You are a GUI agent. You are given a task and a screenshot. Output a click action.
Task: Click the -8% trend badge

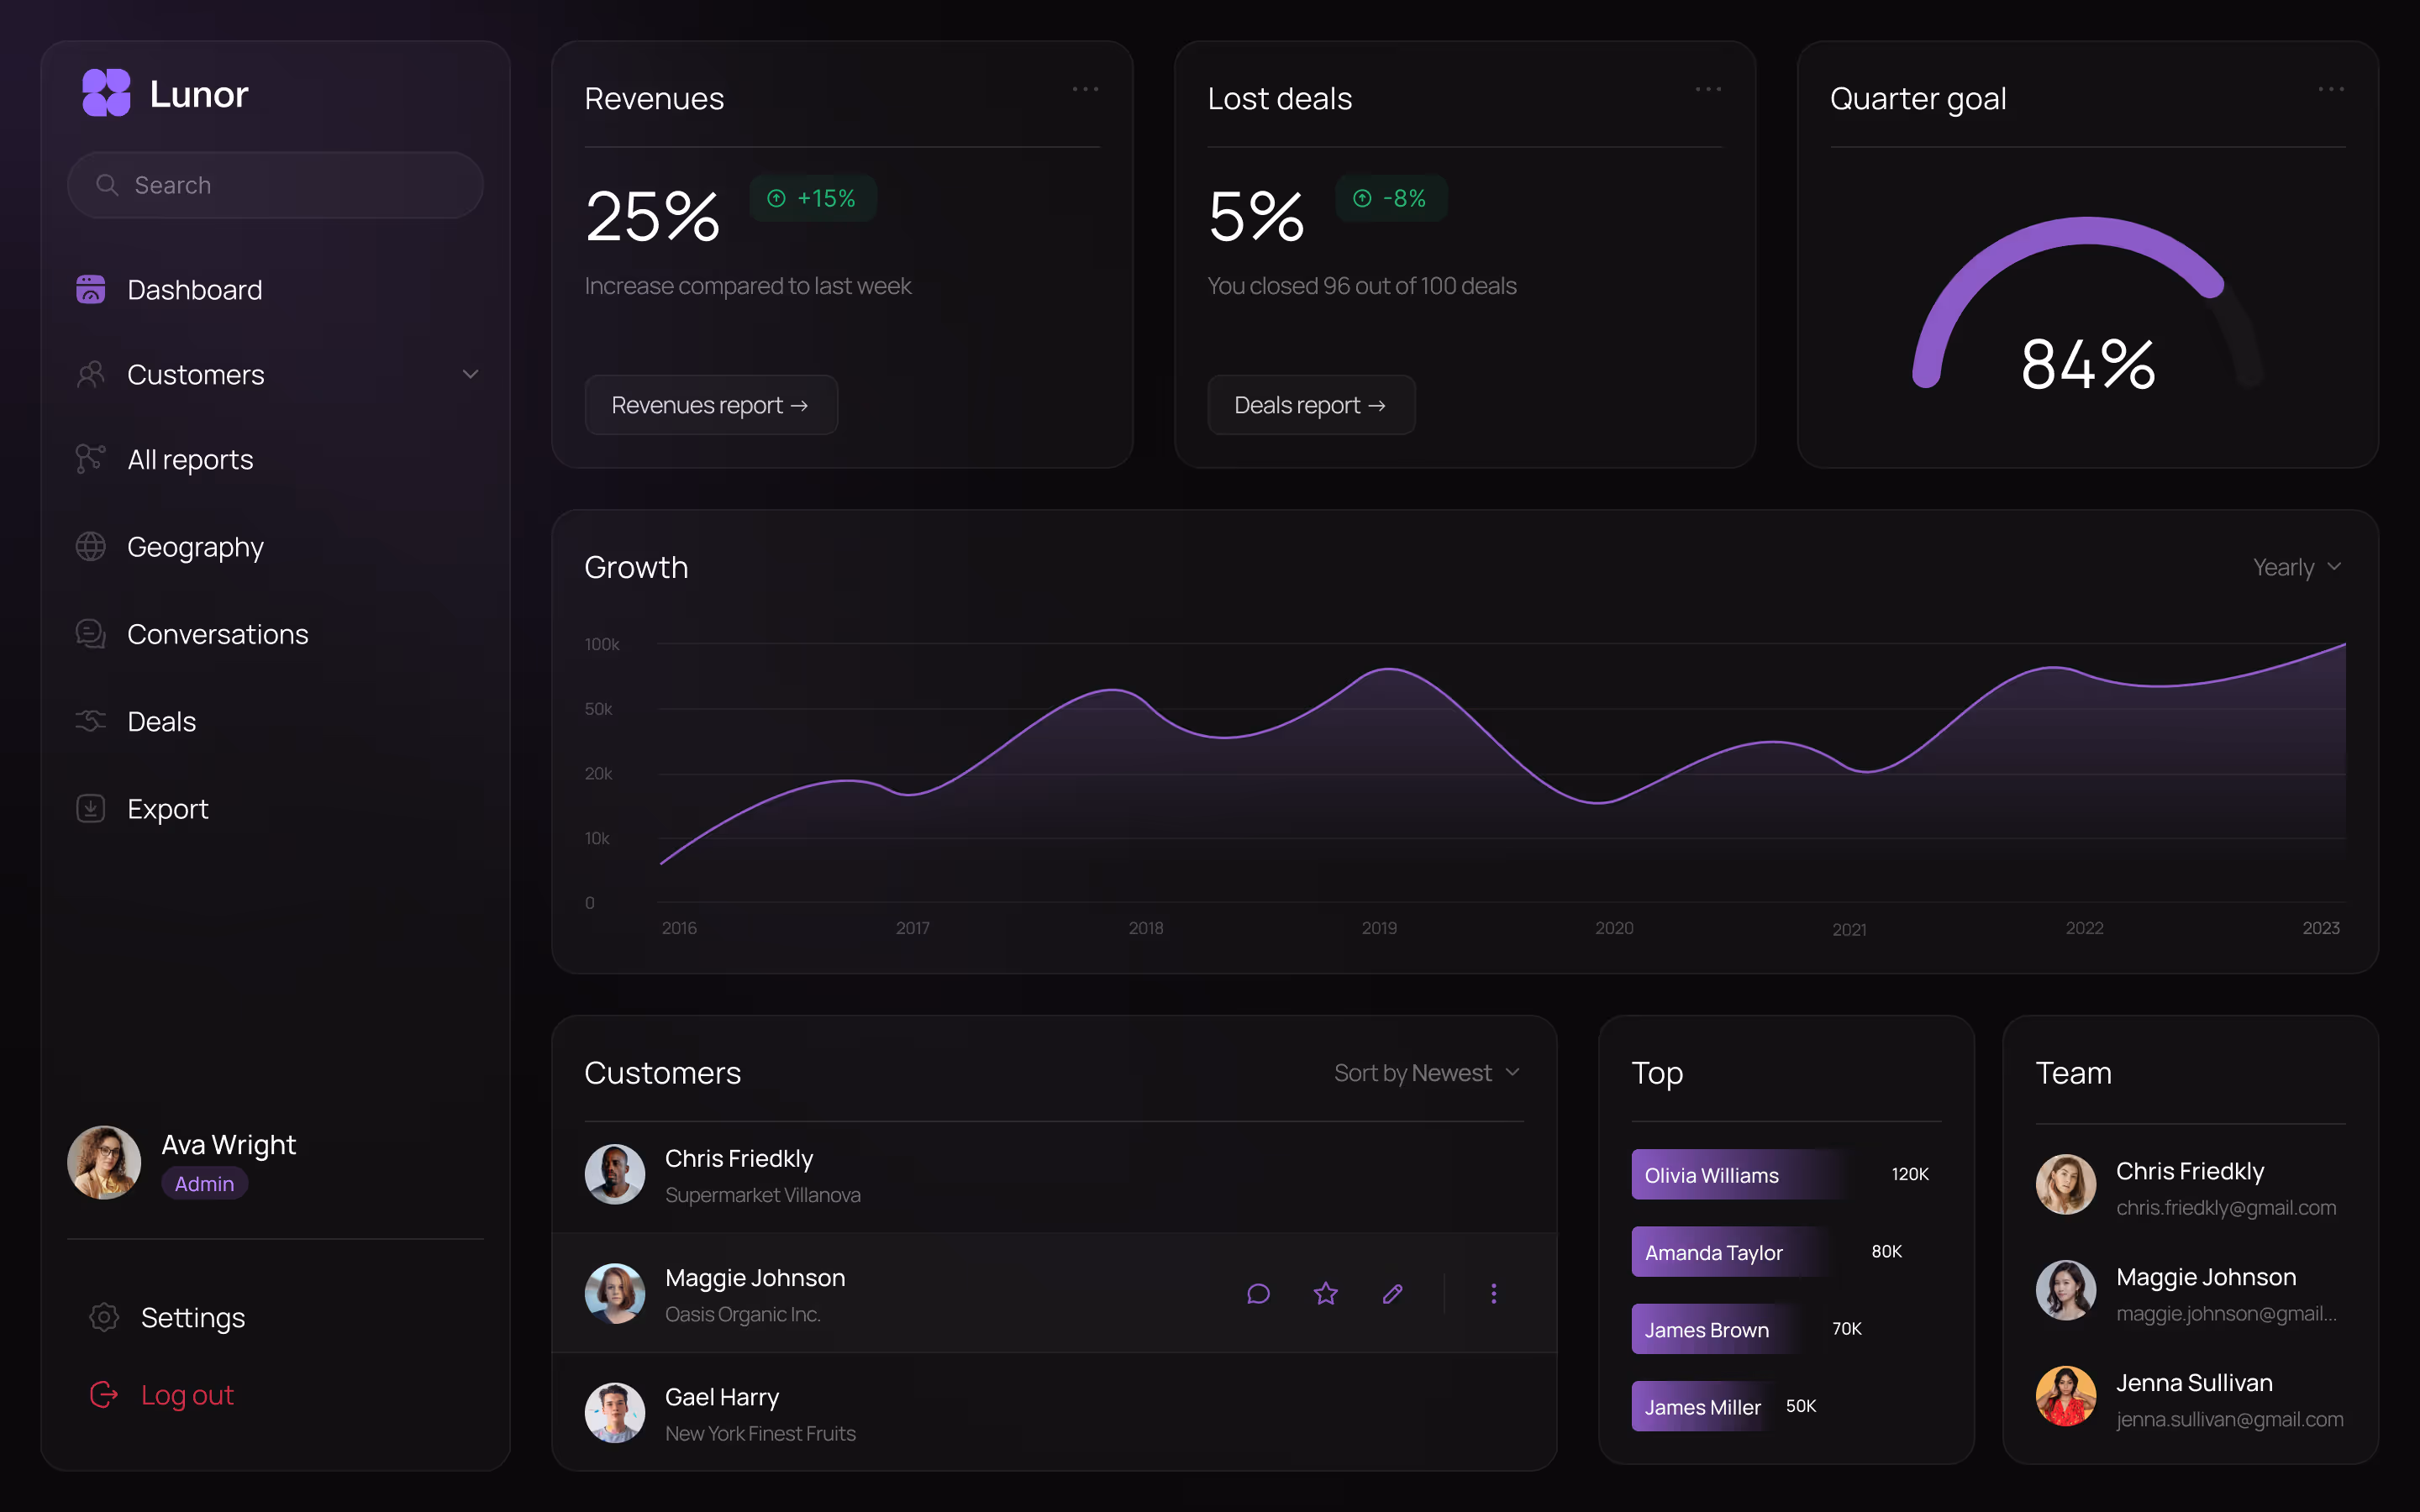coord(1391,198)
